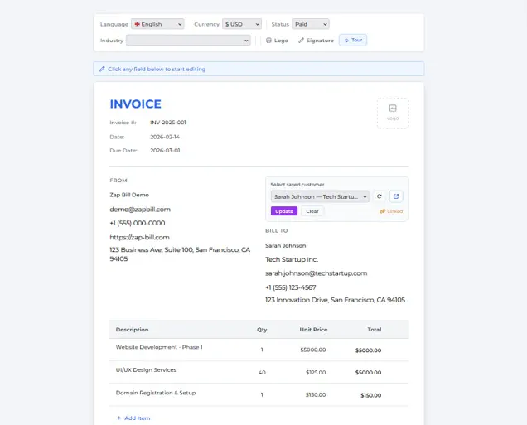Click the purple Update button
The image size is (527, 425).
[x=284, y=211]
